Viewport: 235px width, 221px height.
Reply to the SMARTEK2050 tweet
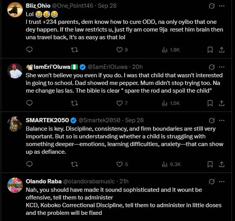click(x=30, y=164)
